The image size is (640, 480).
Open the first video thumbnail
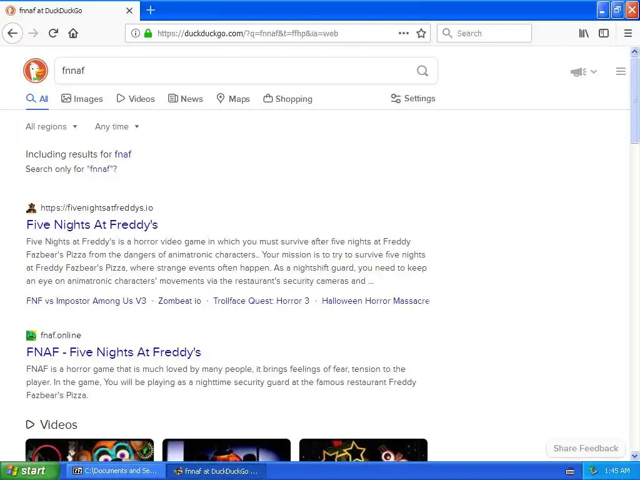point(90,450)
